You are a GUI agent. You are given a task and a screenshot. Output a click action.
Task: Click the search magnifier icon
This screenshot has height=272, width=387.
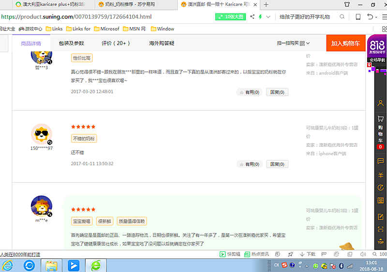pyautogui.click(x=342, y=16)
